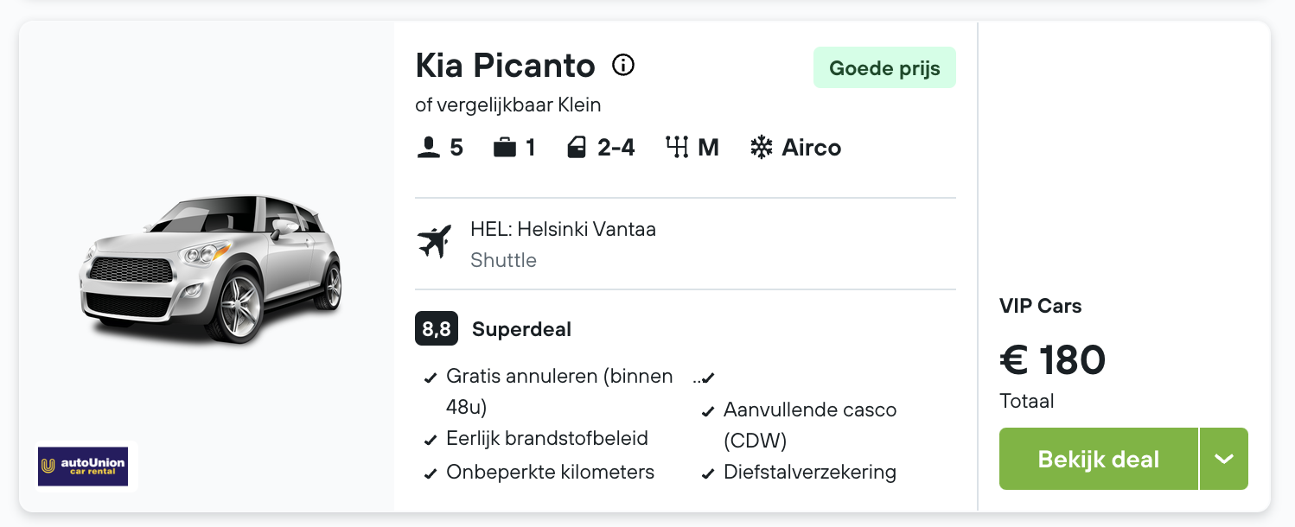Select the 8,8 rating badge

tap(437, 328)
